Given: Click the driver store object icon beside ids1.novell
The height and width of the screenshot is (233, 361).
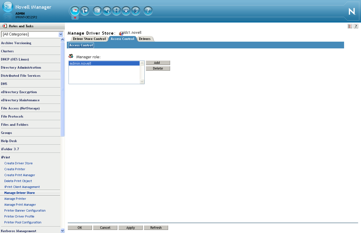Looking at the screenshot, I should [121, 33].
